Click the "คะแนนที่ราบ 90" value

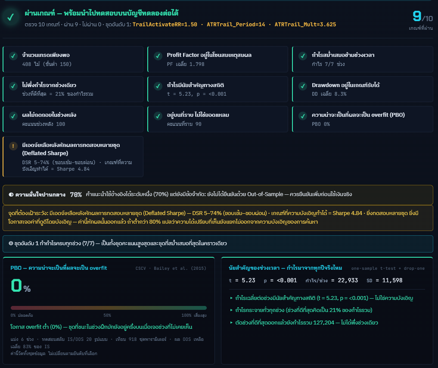pyautogui.click(x=184, y=124)
